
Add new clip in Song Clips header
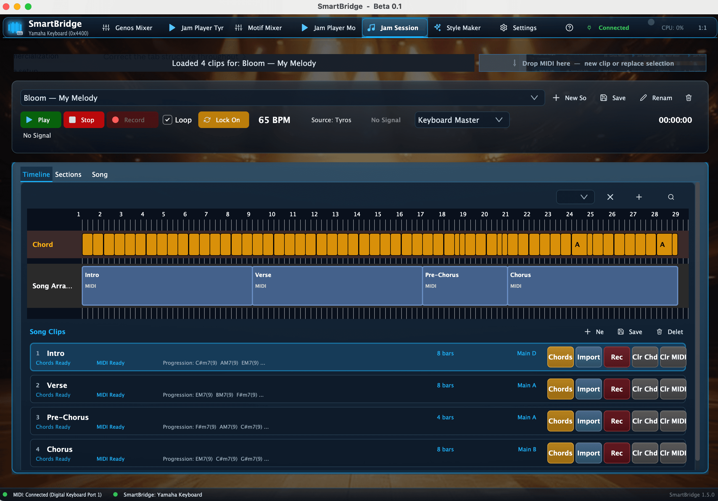(x=594, y=332)
